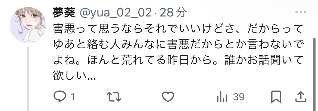
Task: Click the thread connector line below the avatar
Action: click(28, 79)
